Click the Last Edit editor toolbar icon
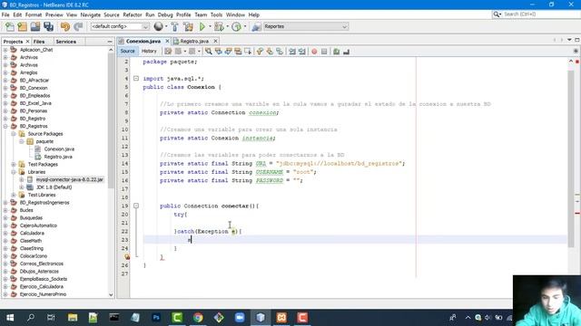The image size is (581, 326). pyautogui.click(x=168, y=52)
